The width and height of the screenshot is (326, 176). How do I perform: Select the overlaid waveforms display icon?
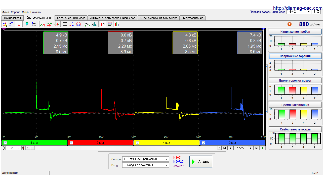[56, 24]
